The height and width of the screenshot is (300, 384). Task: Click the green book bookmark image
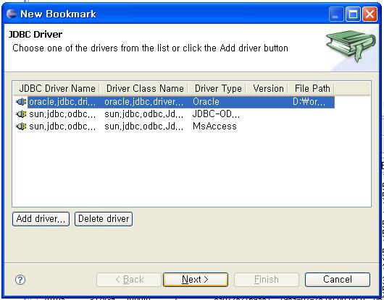(x=351, y=46)
